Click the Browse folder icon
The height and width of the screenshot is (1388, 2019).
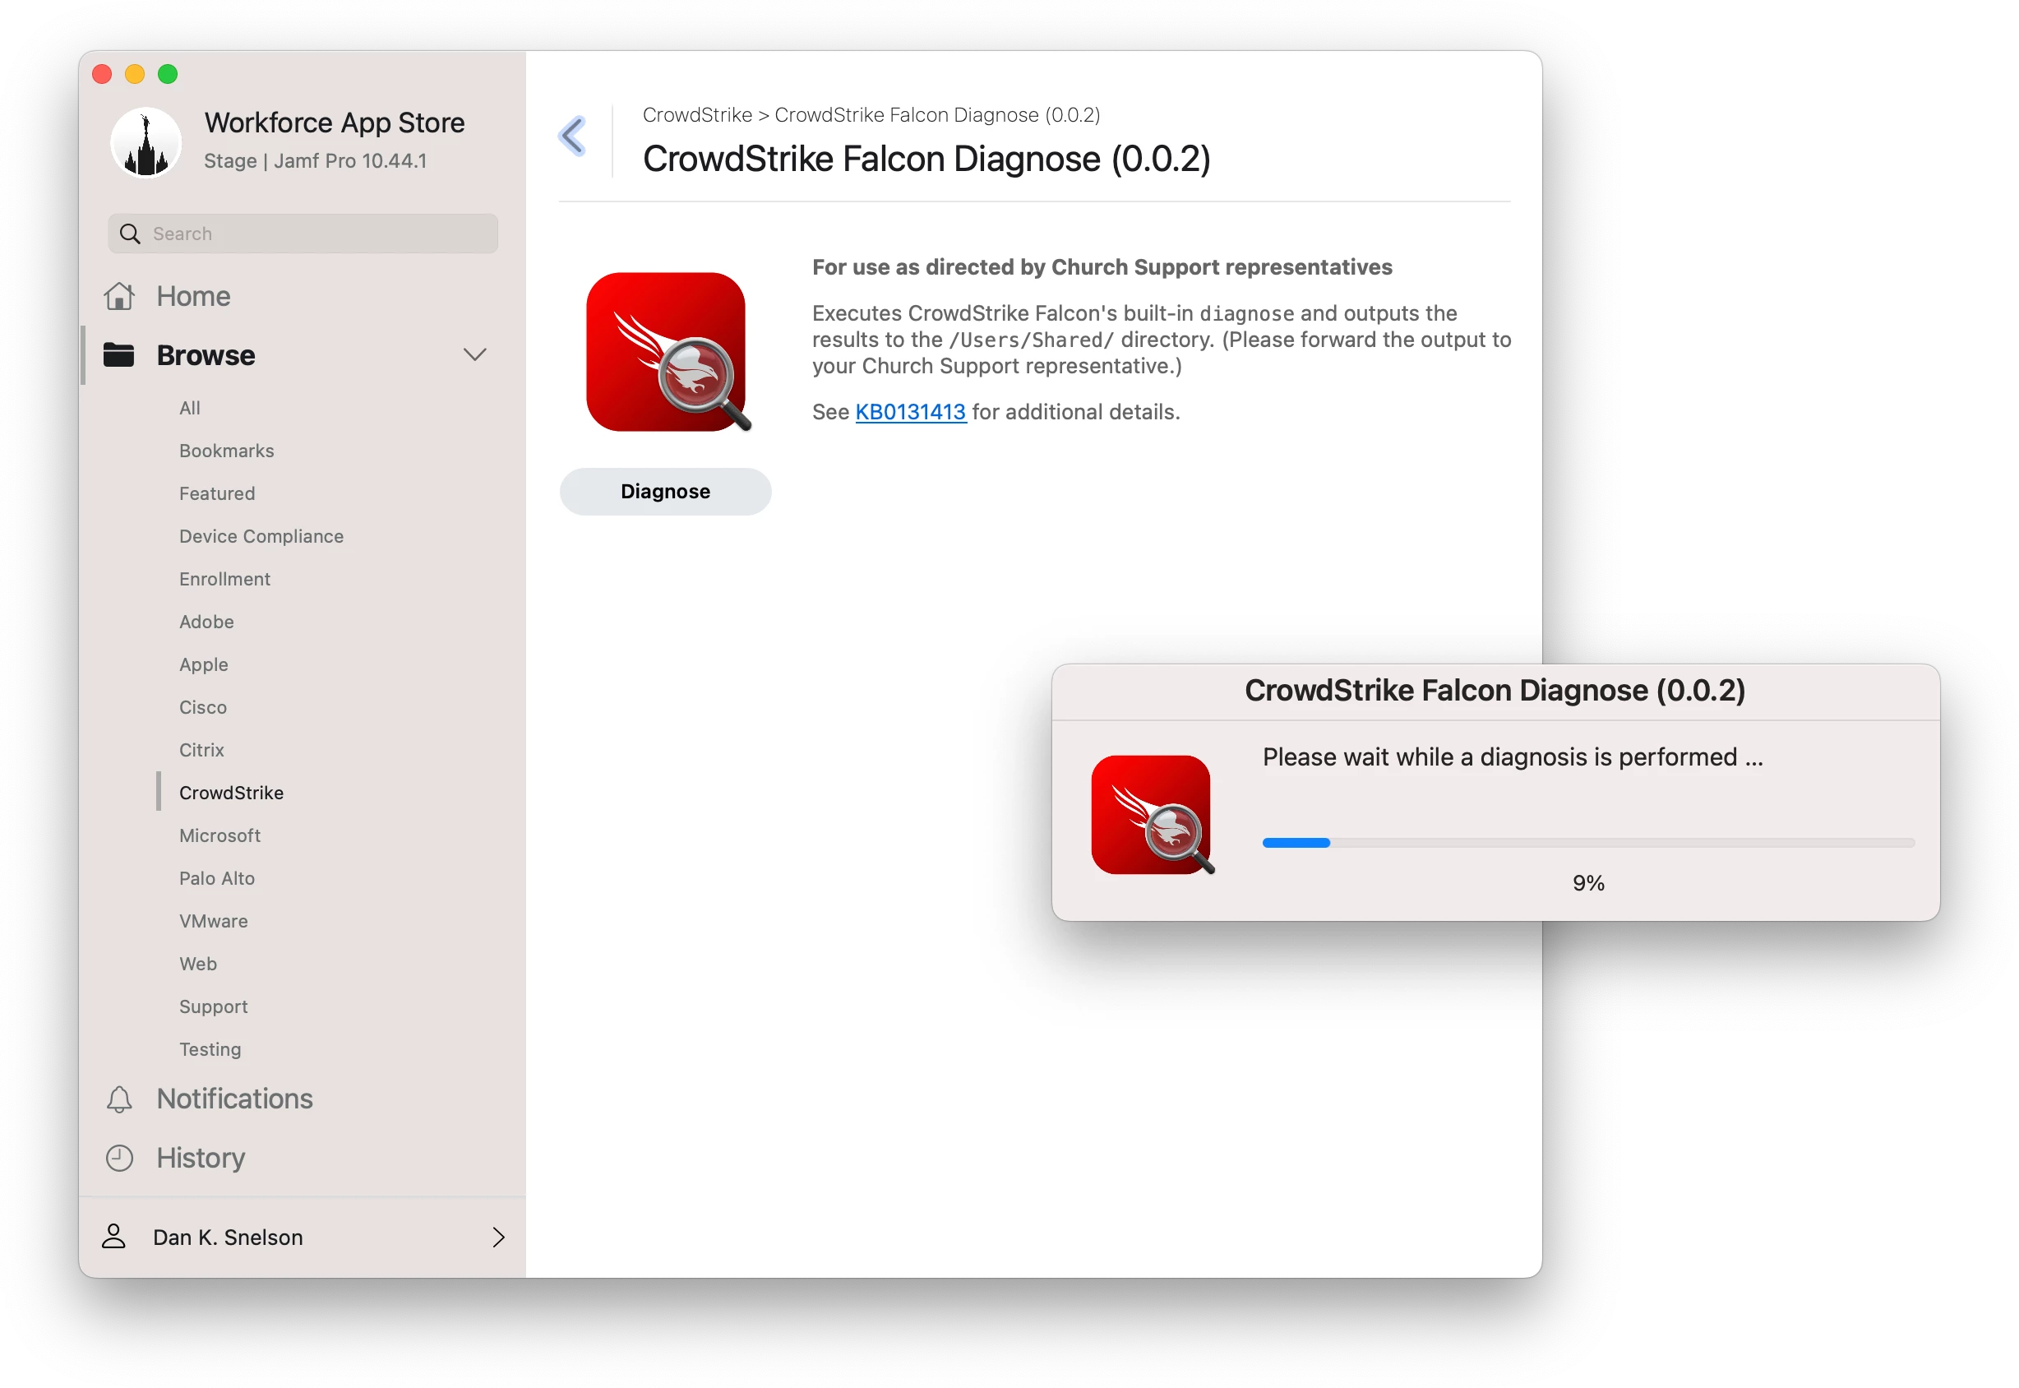click(119, 355)
